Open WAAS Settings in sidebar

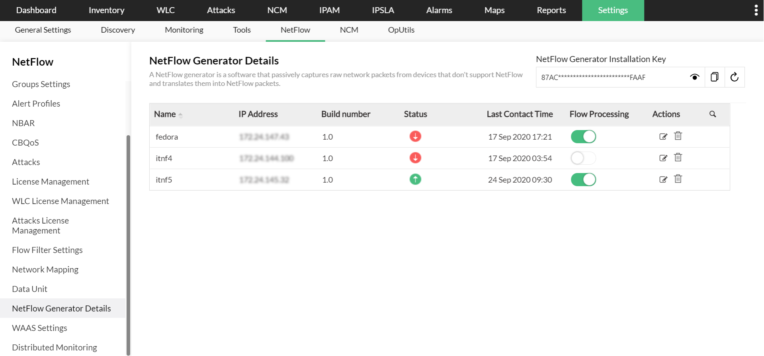click(39, 328)
